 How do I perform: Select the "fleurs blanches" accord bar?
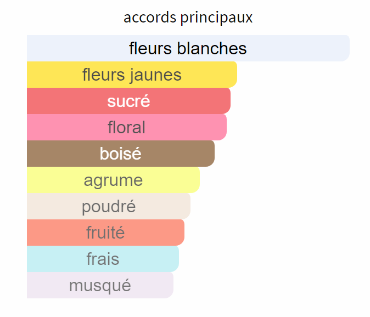pos(188,48)
